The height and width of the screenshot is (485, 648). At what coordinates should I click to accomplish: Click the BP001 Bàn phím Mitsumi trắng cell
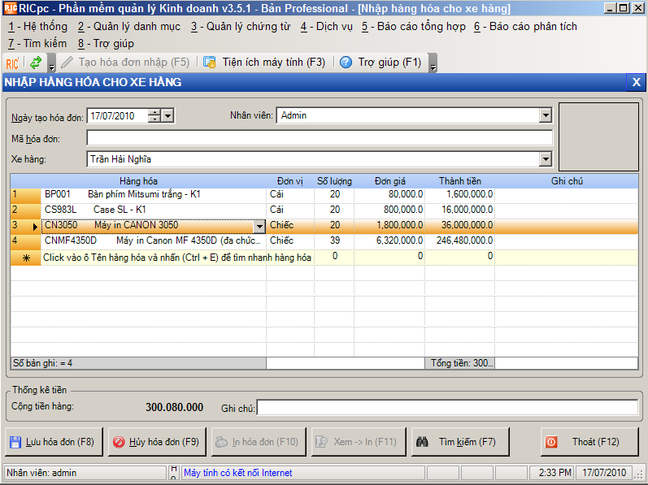click(154, 195)
